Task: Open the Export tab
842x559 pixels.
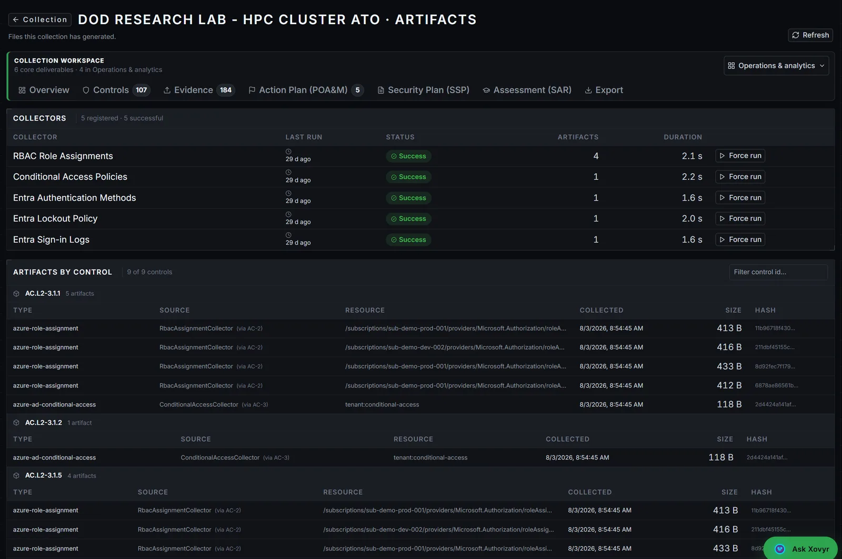Action: coord(604,90)
